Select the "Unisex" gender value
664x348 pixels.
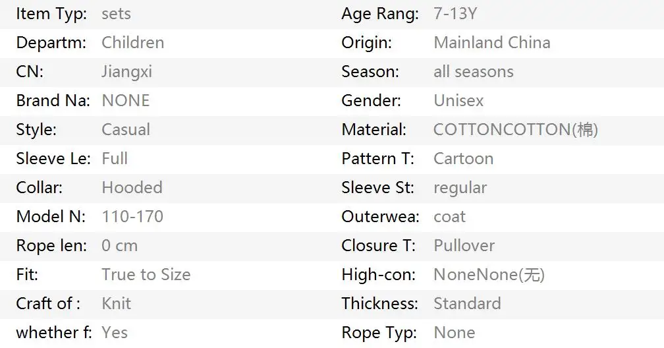tap(458, 101)
